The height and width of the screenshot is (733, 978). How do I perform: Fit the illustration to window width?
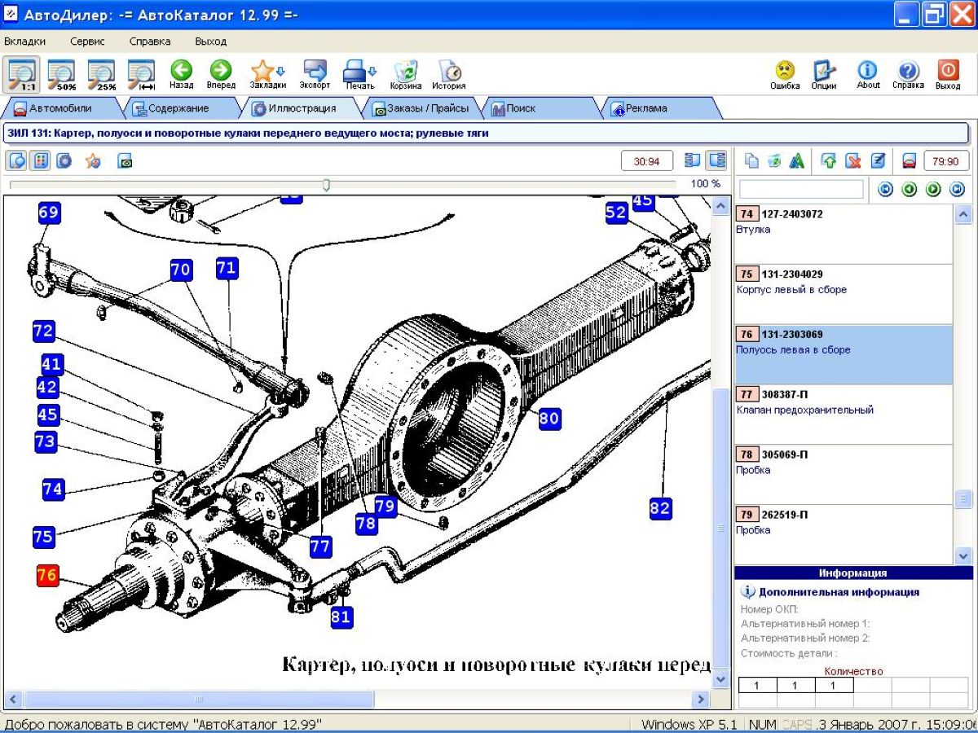142,75
